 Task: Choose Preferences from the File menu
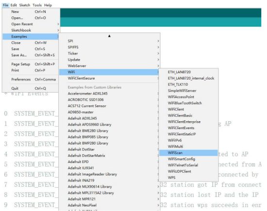[31, 79]
